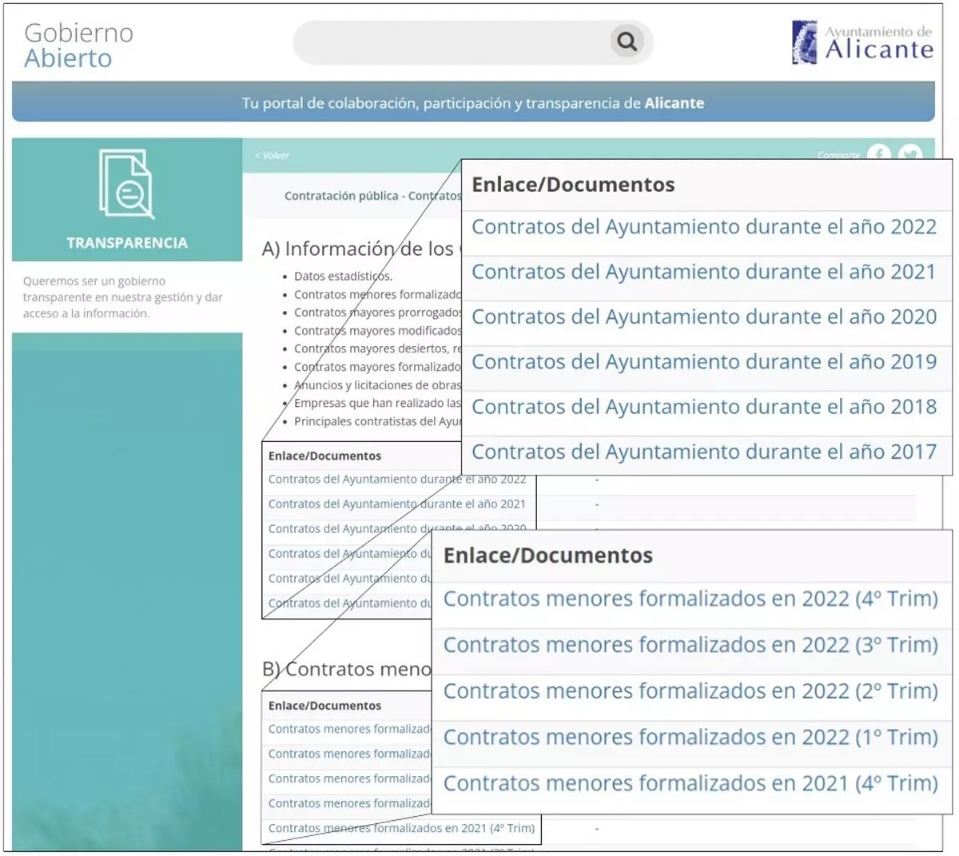Open enlarged link for año 2017 contracts
Image resolution: width=959 pixels, height=856 pixels.
coord(703,452)
